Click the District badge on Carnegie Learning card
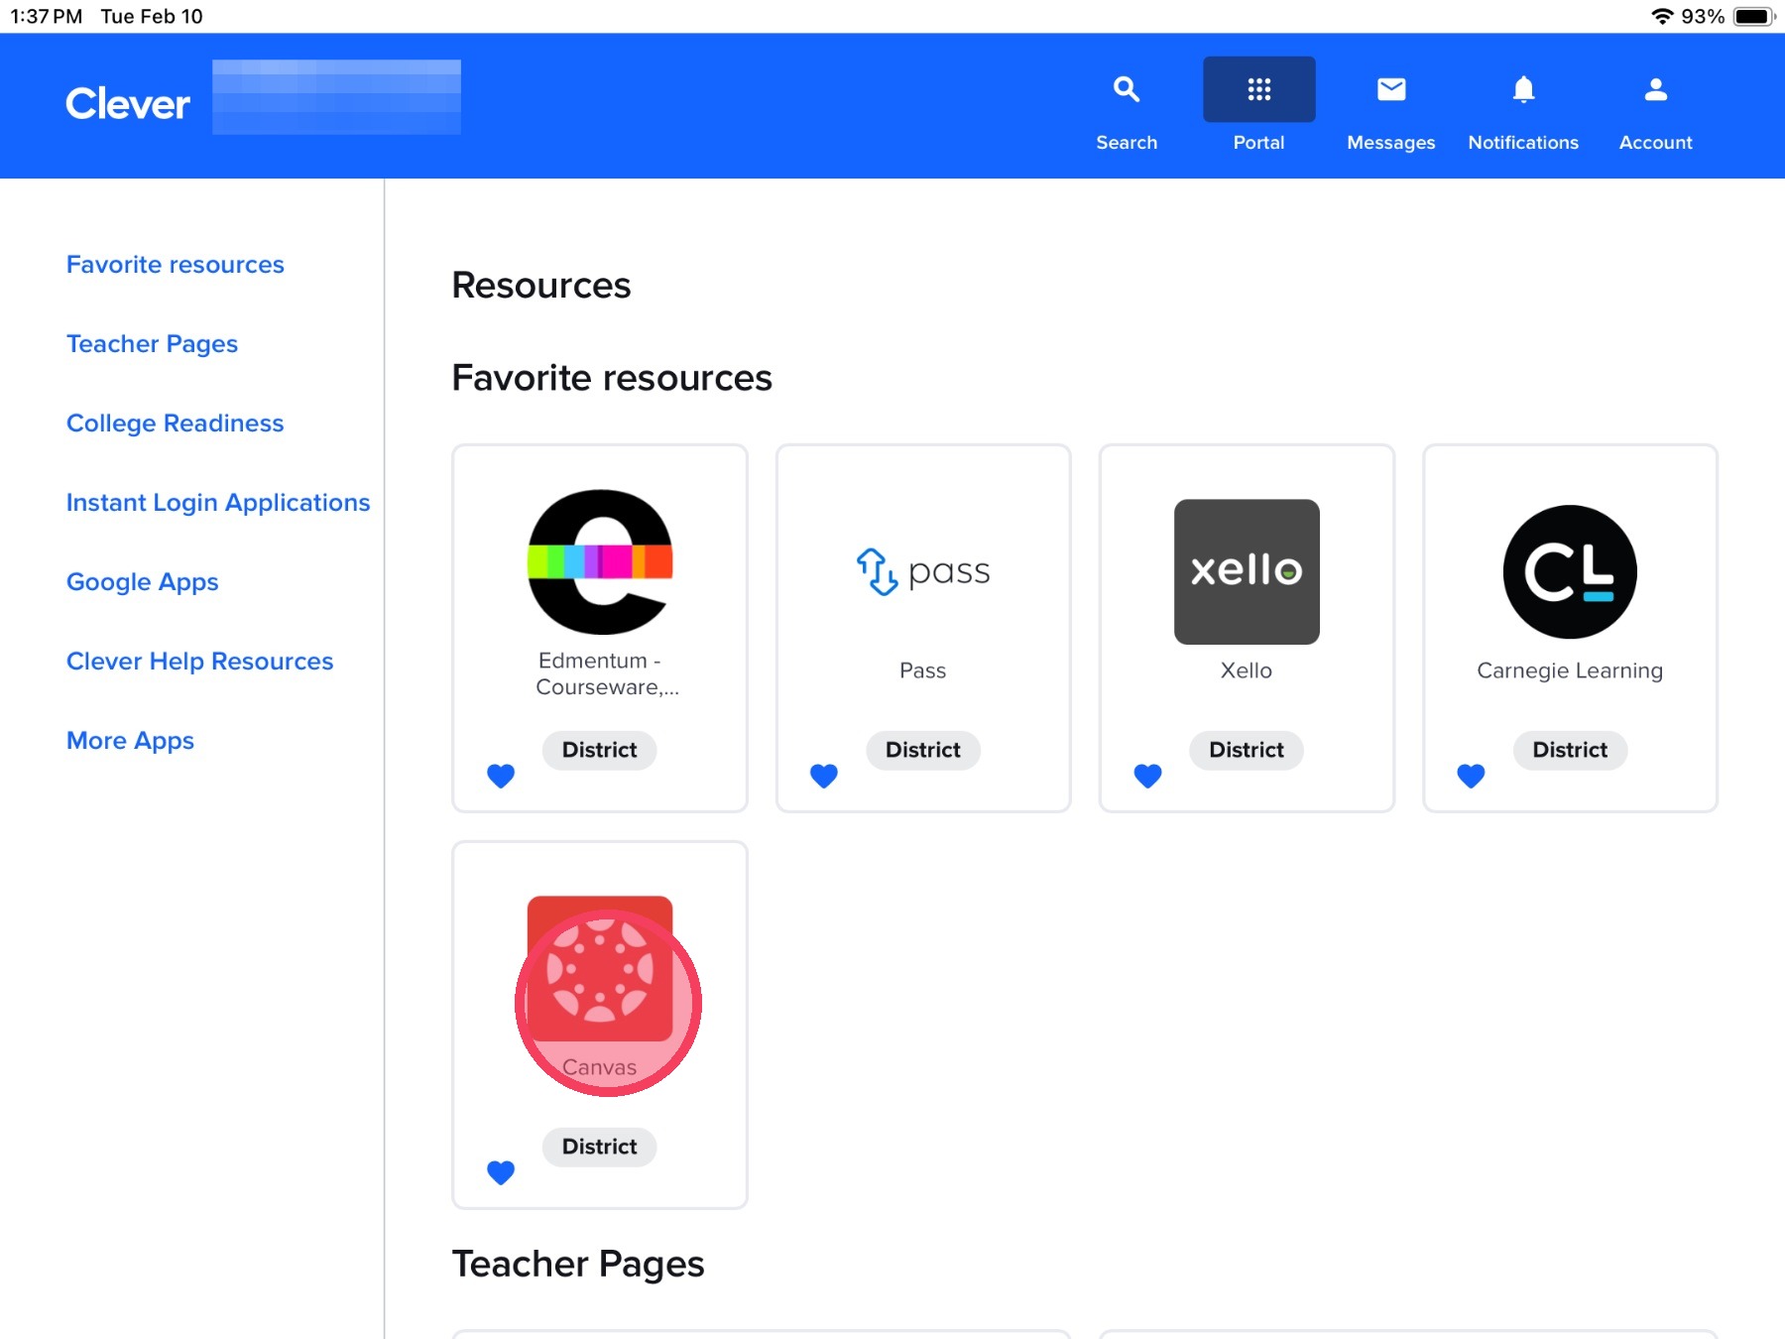Viewport: 1785px width, 1339px height. [x=1570, y=750]
